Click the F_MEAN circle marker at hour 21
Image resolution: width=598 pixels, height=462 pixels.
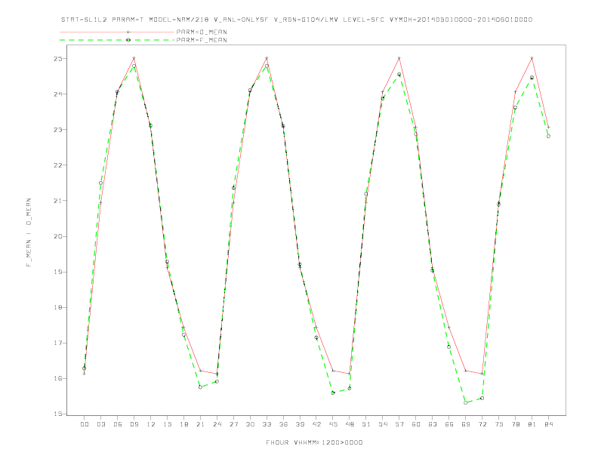[x=200, y=387]
